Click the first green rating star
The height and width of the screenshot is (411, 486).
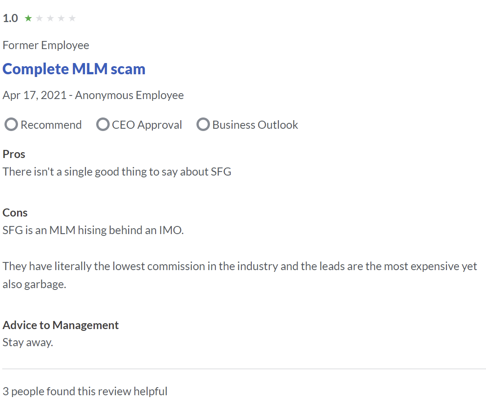28,18
